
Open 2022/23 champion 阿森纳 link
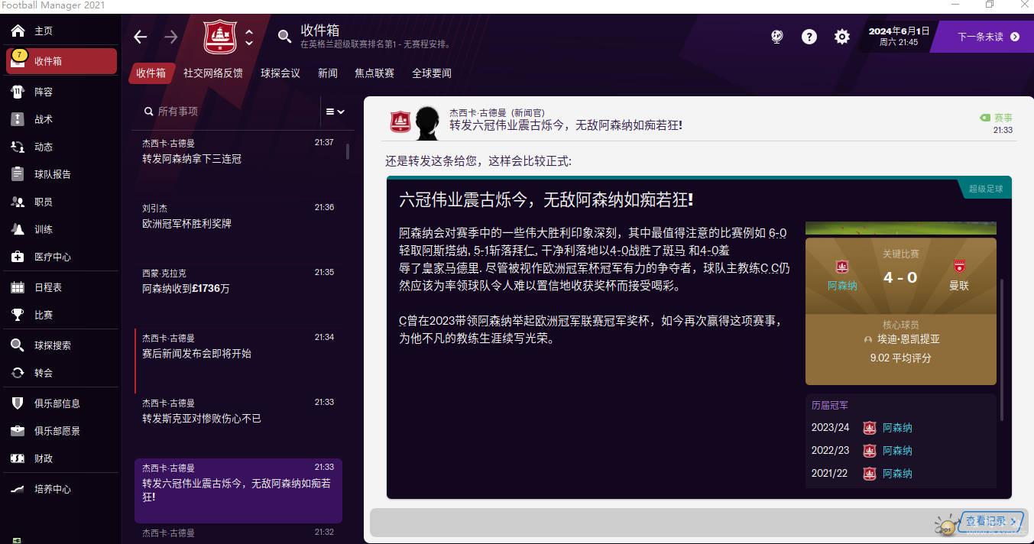coord(897,451)
